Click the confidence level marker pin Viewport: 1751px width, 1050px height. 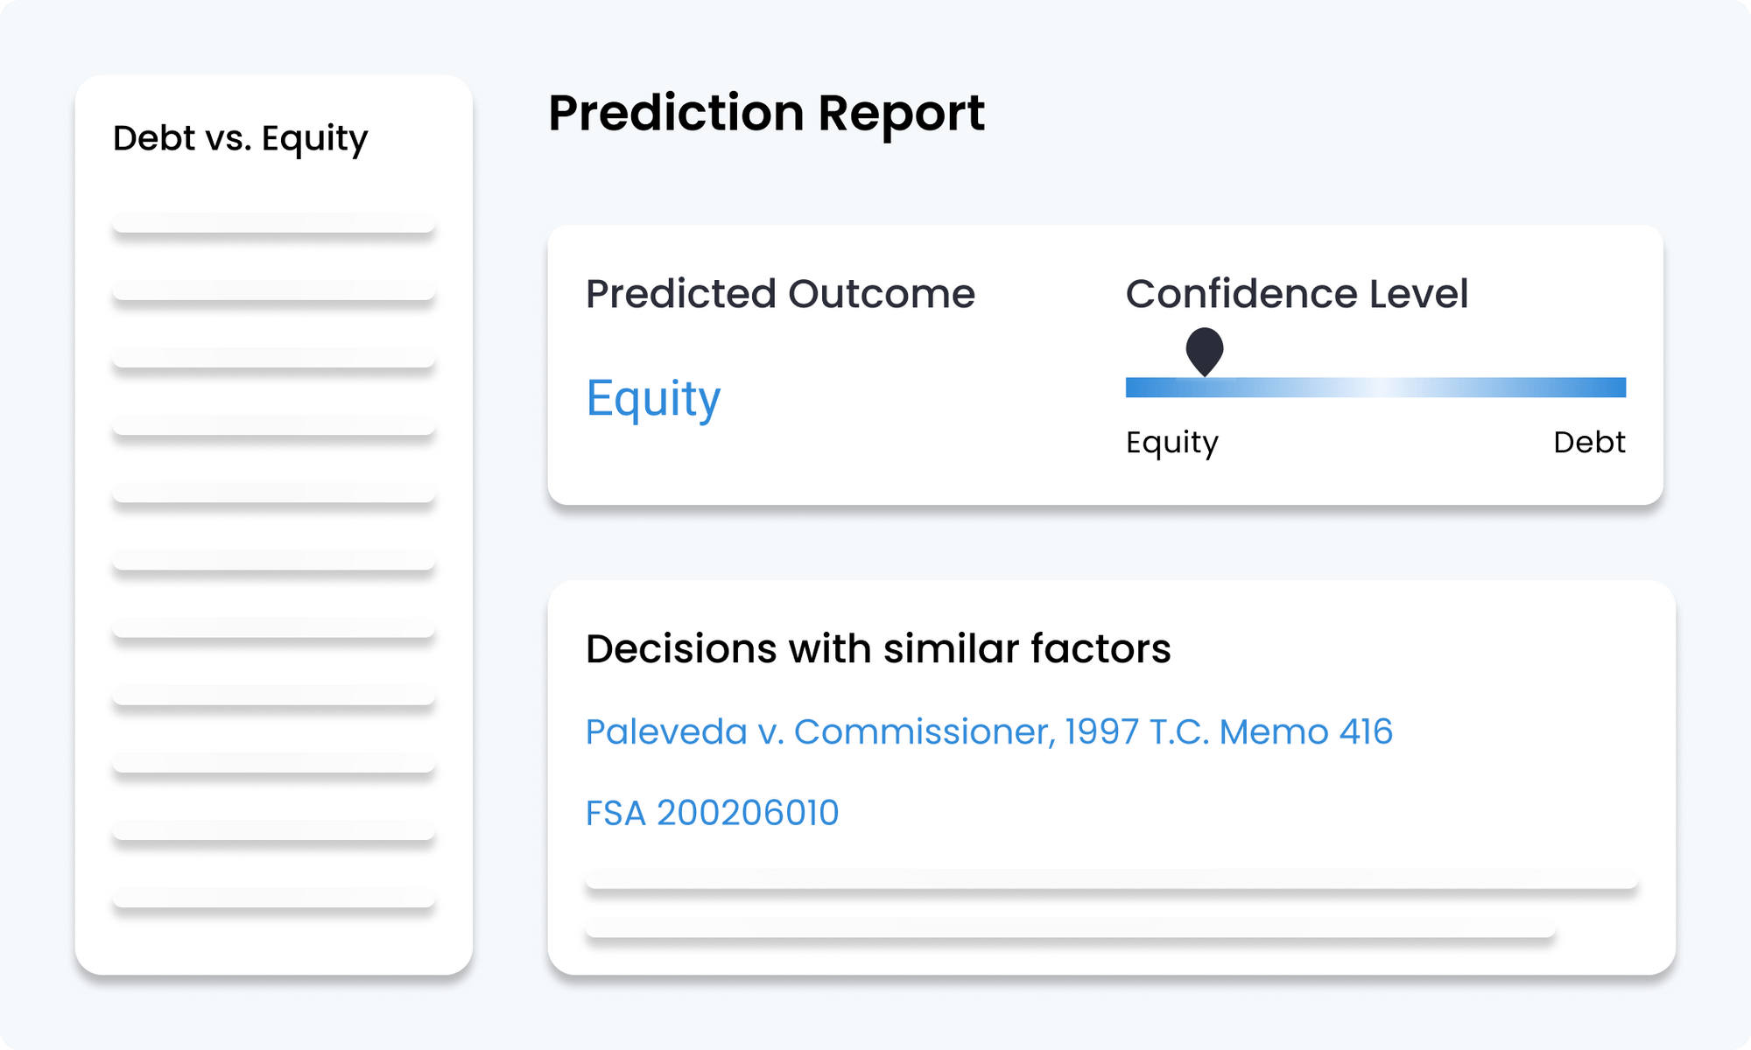(1204, 350)
